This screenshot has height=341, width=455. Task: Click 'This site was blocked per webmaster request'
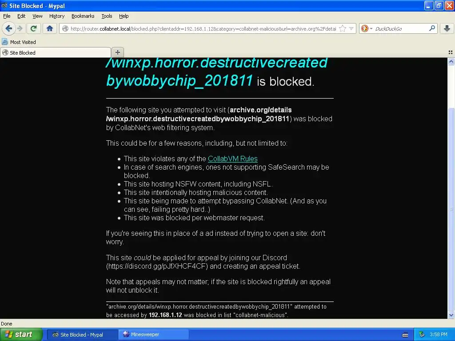[194, 218]
